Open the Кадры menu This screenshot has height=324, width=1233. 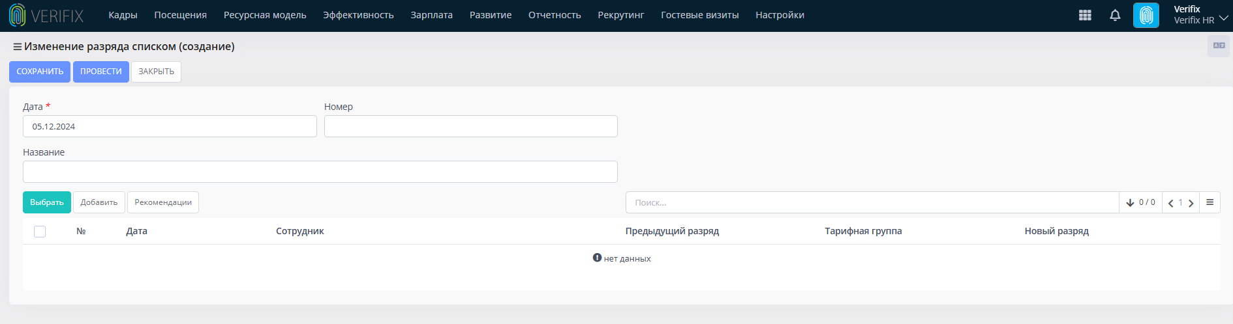click(x=123, y=15)
